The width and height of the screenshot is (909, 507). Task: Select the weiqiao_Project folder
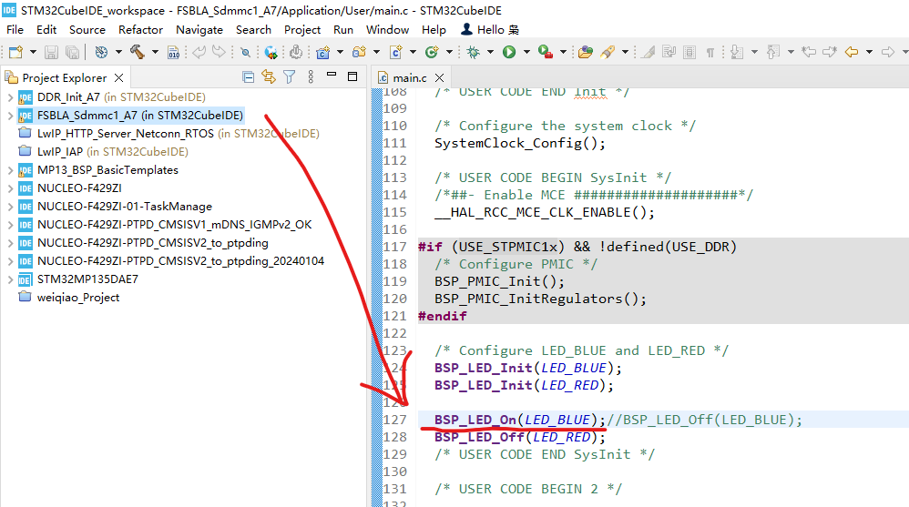pyautogui.click(x=78, y=298)
